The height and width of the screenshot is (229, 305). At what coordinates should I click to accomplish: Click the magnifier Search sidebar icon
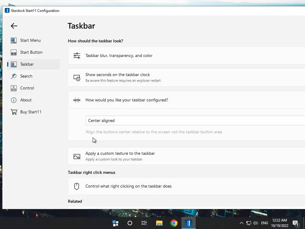point(14,76)
